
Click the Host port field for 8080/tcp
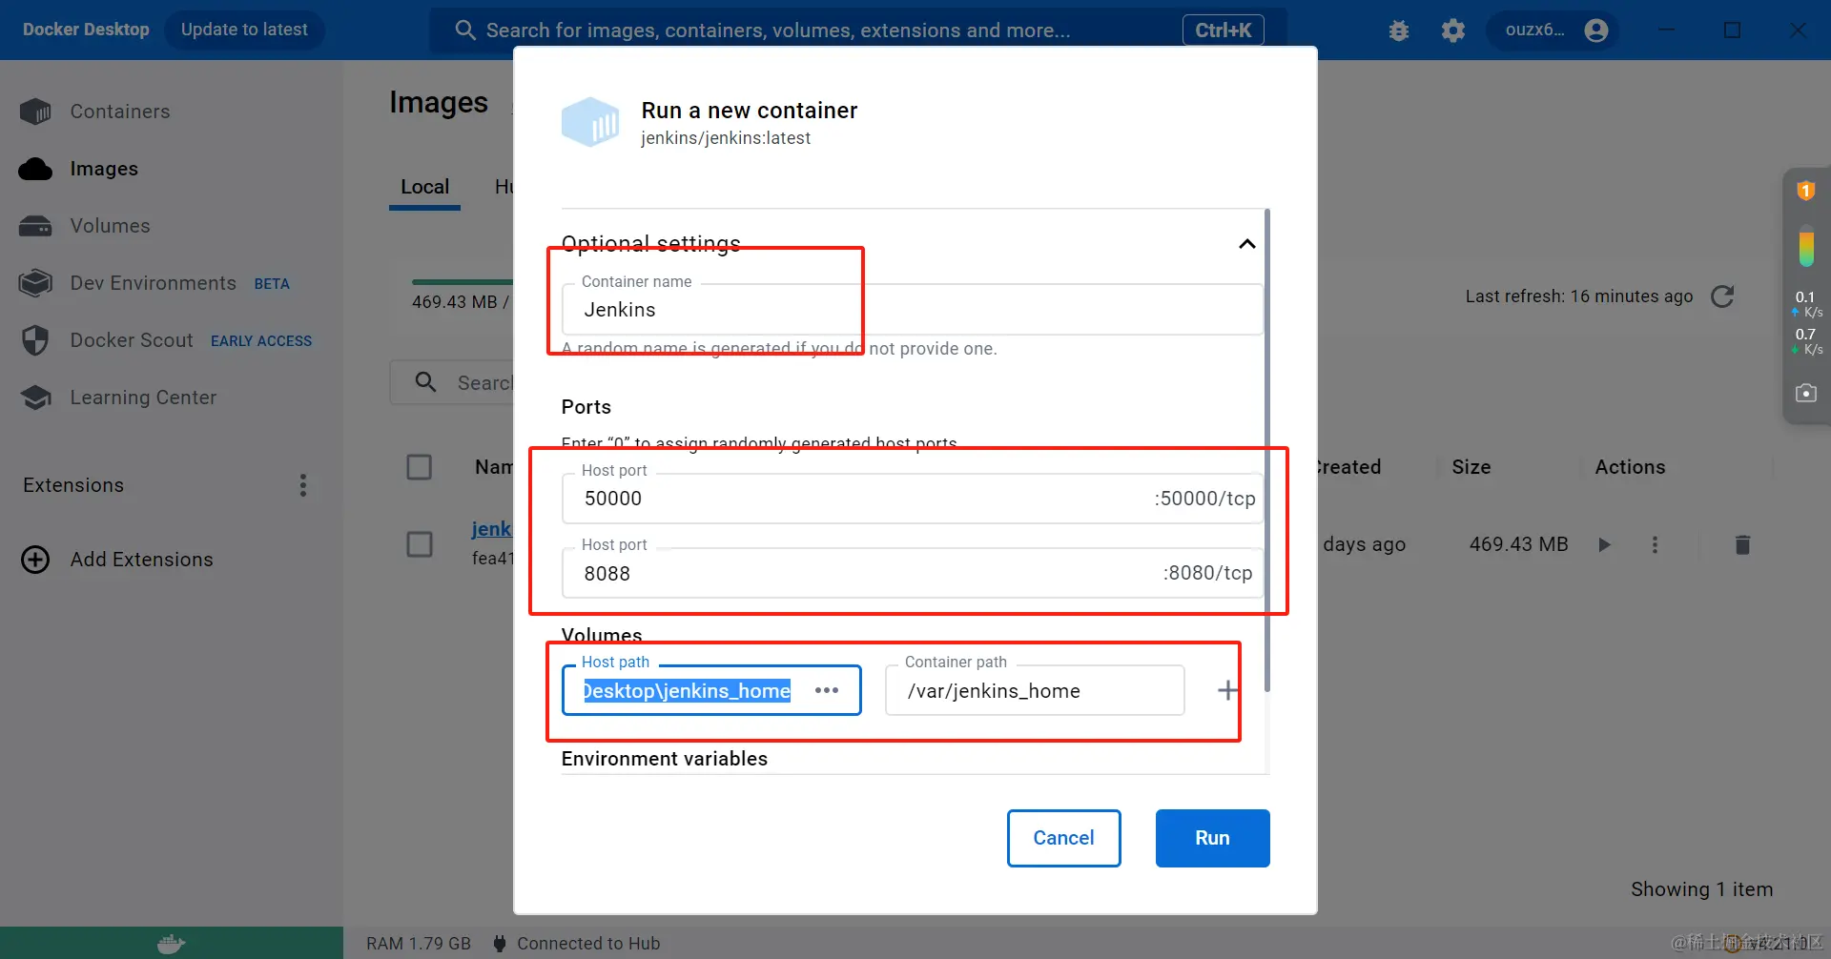click(913, 573)
